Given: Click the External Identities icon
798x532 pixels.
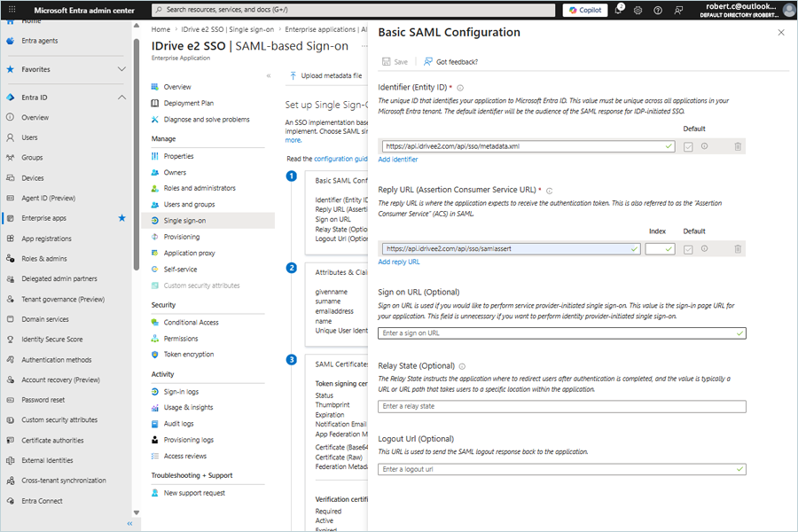Looking at the screenshot, I should pos(10,460).
